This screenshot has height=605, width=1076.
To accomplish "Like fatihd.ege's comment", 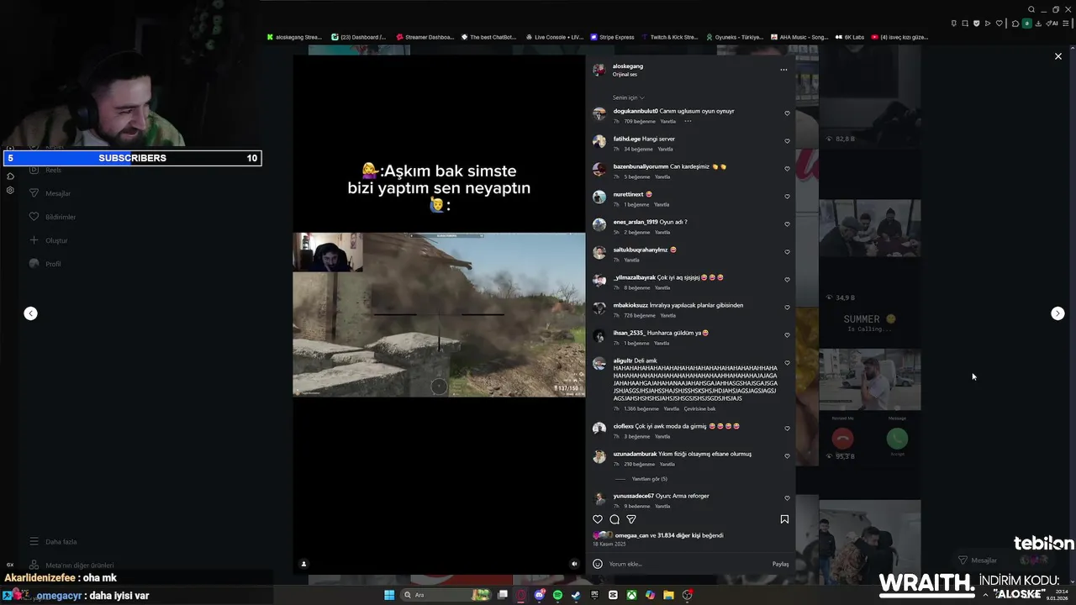I will point(787,141).
